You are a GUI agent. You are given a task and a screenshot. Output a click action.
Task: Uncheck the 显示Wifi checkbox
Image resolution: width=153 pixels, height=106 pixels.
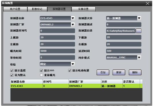tap(42, 70)
